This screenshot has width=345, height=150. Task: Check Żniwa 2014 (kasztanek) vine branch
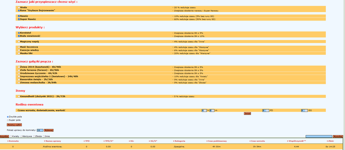[19, 67]
